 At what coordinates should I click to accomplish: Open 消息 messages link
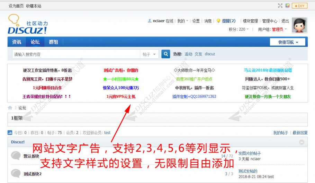208,21
